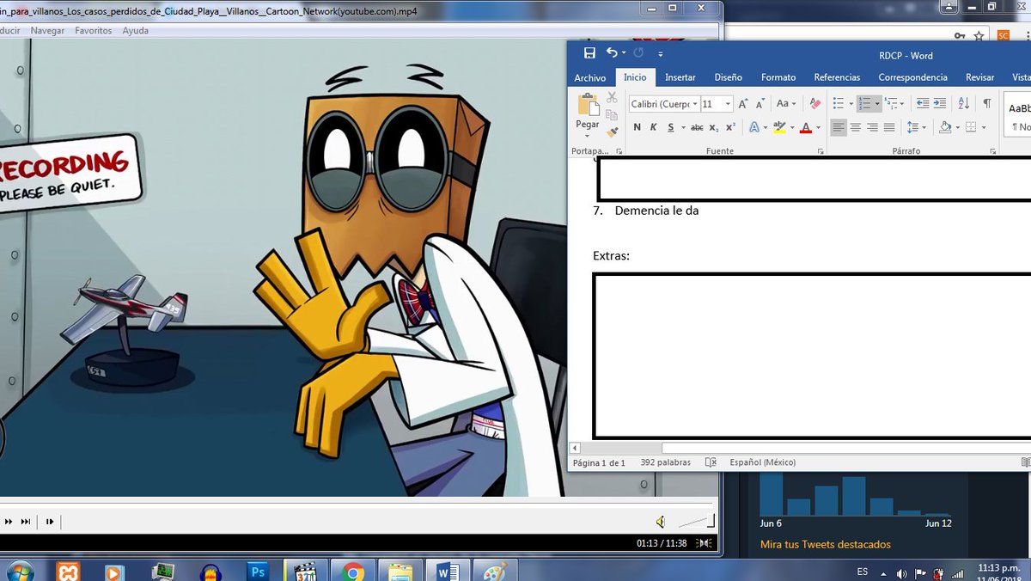Toggle superscript formatting

tap(730, 127)
